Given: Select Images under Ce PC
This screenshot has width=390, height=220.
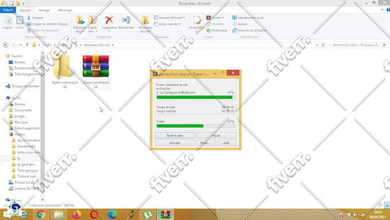Looking at the screenshot, I should pyautogui.click(x=17, y=116).
